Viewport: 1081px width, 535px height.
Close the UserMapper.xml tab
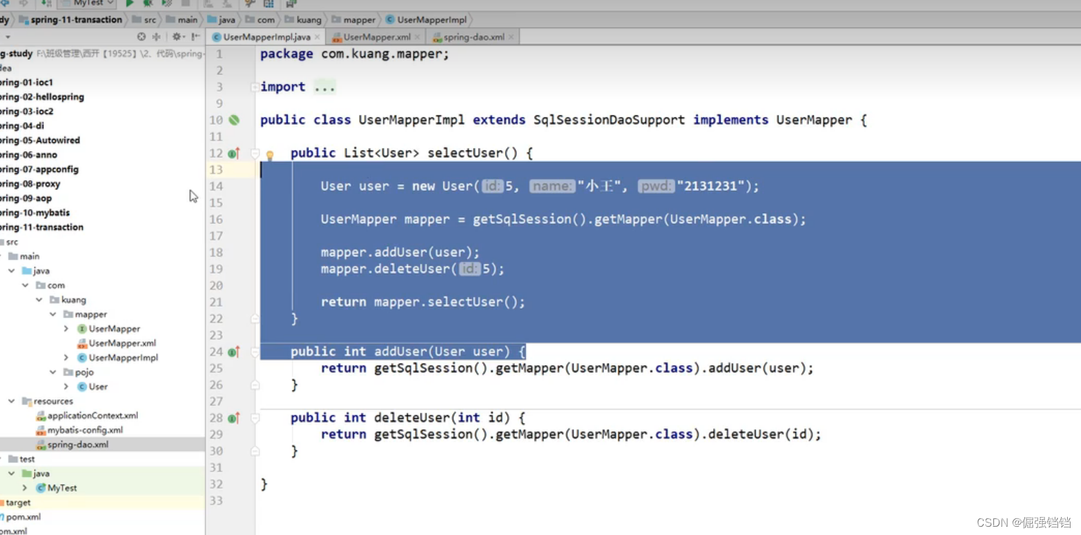click(x=418, y=37)
